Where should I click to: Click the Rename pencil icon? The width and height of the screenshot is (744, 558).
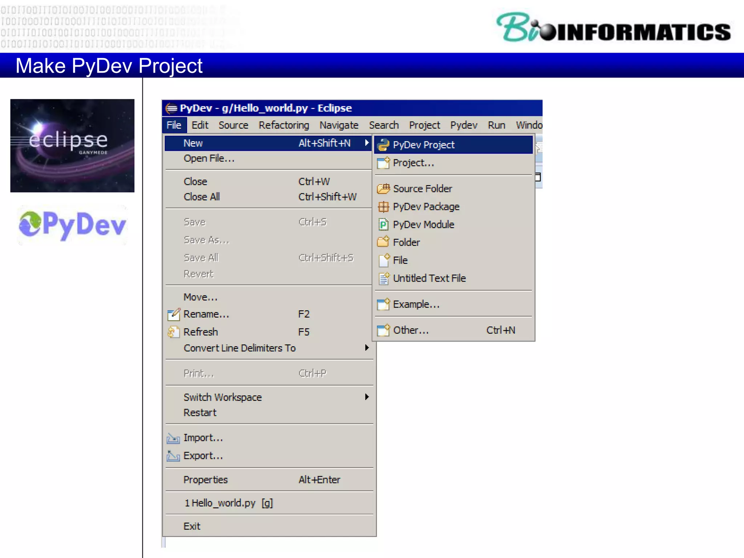click(x=174, y=314)
